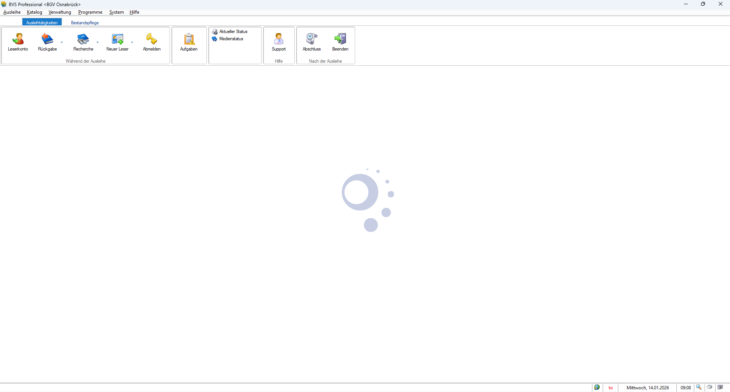Add a new reader with Neuer Leser

[x=117, y=42]
